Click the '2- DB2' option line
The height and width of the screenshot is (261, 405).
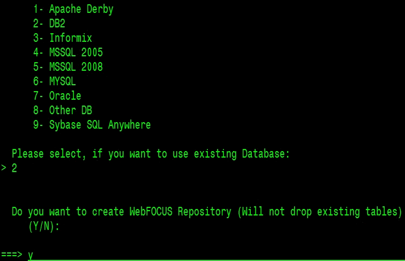(x=49, y=24)
